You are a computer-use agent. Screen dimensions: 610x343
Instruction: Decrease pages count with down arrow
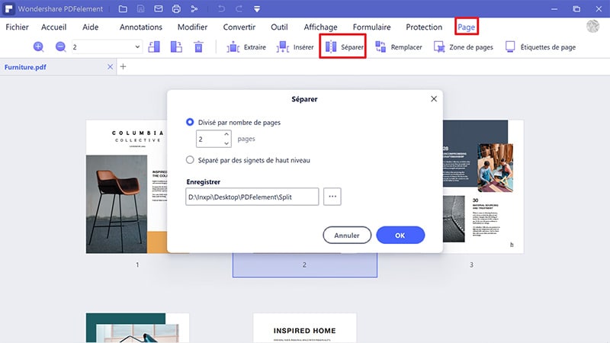point(226,143)
